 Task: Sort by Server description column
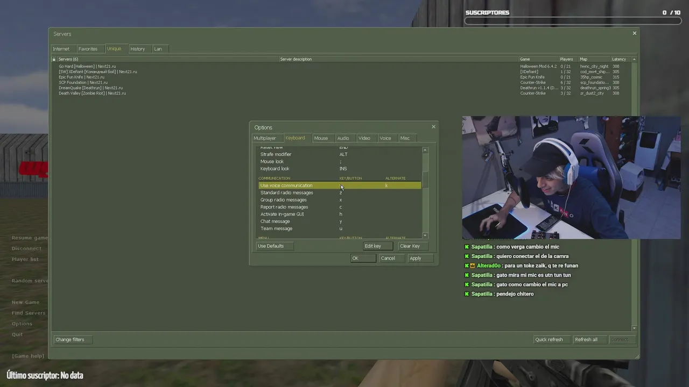point(398,59)
